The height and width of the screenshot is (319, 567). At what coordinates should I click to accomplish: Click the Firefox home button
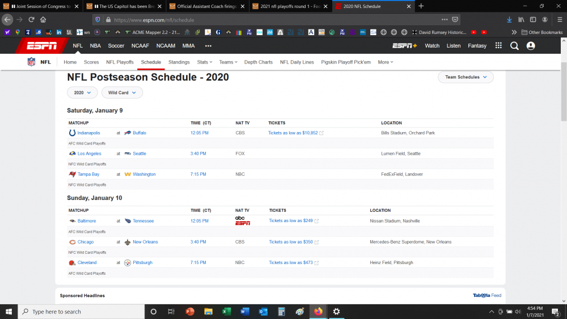[x=43, y=19]
